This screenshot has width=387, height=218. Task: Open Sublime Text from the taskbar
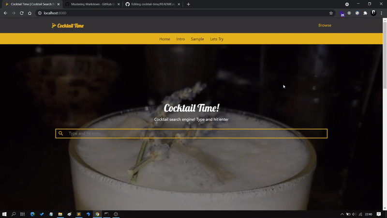79,214
